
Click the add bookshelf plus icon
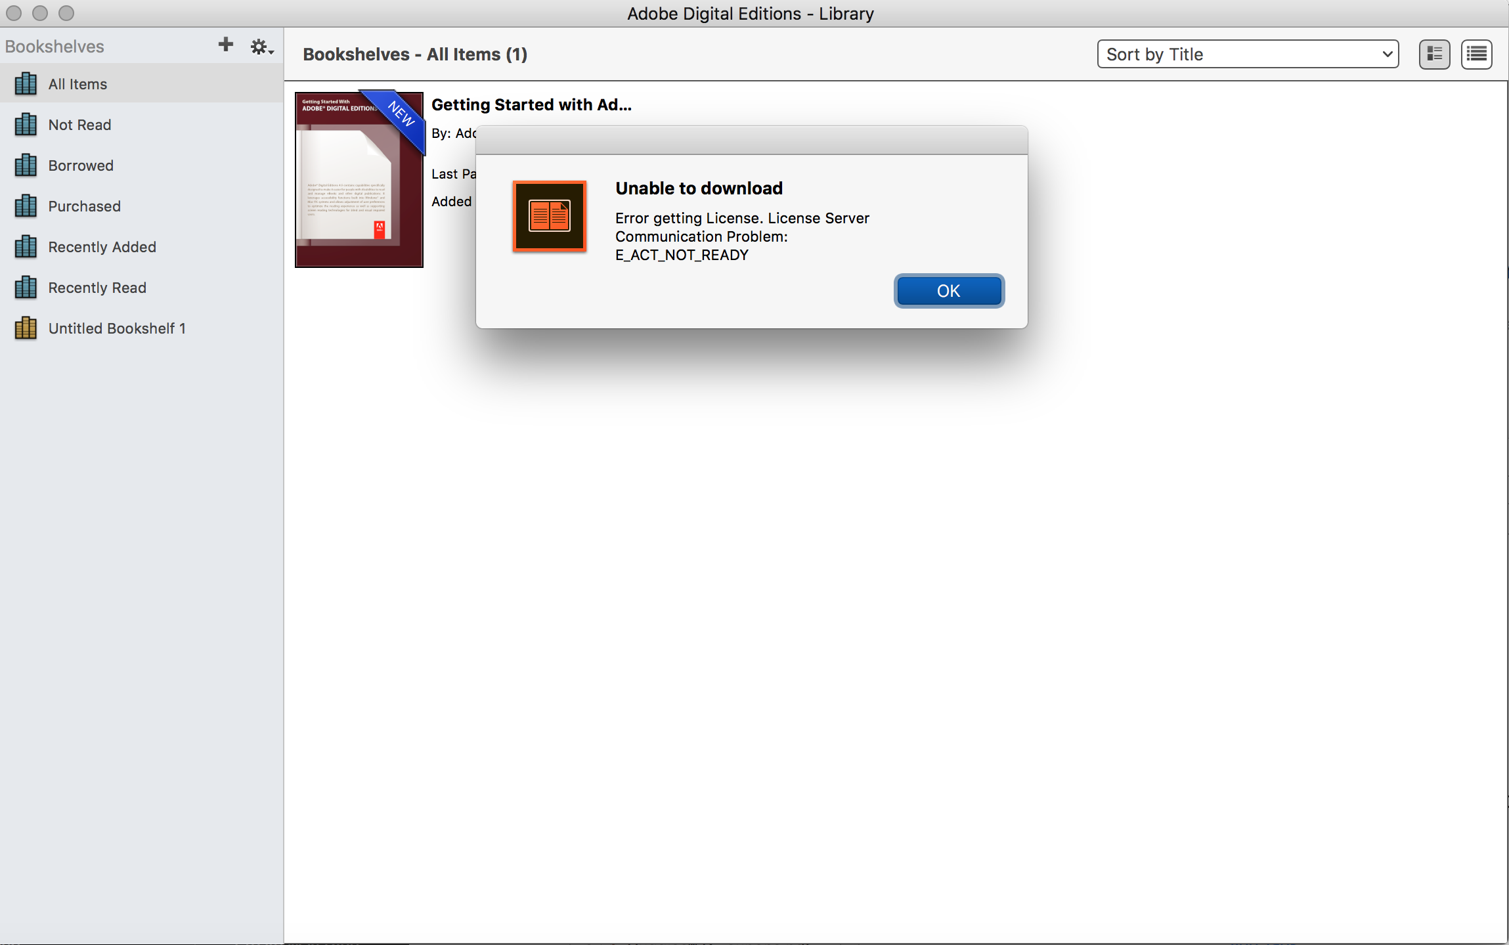(225, 45)
